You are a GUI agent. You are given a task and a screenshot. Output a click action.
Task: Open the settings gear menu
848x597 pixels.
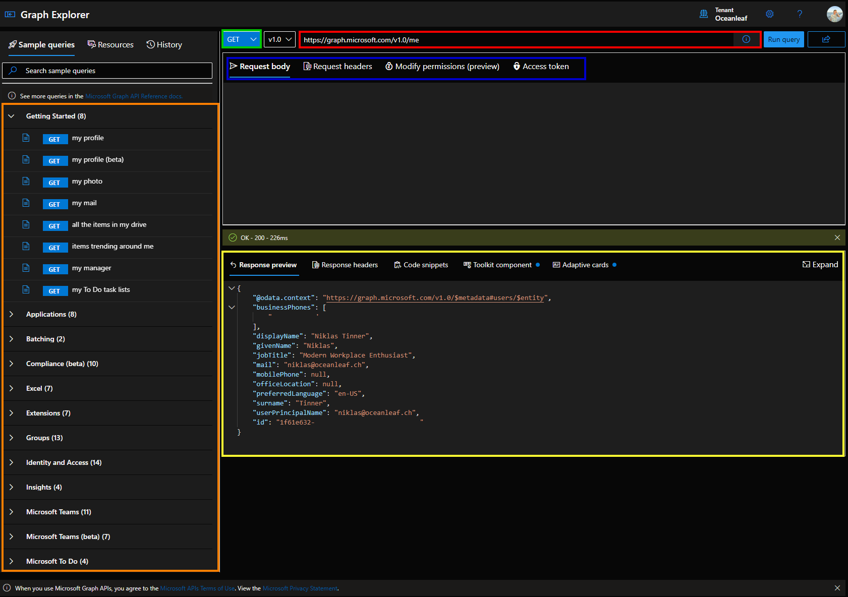(x=769, y=14)
